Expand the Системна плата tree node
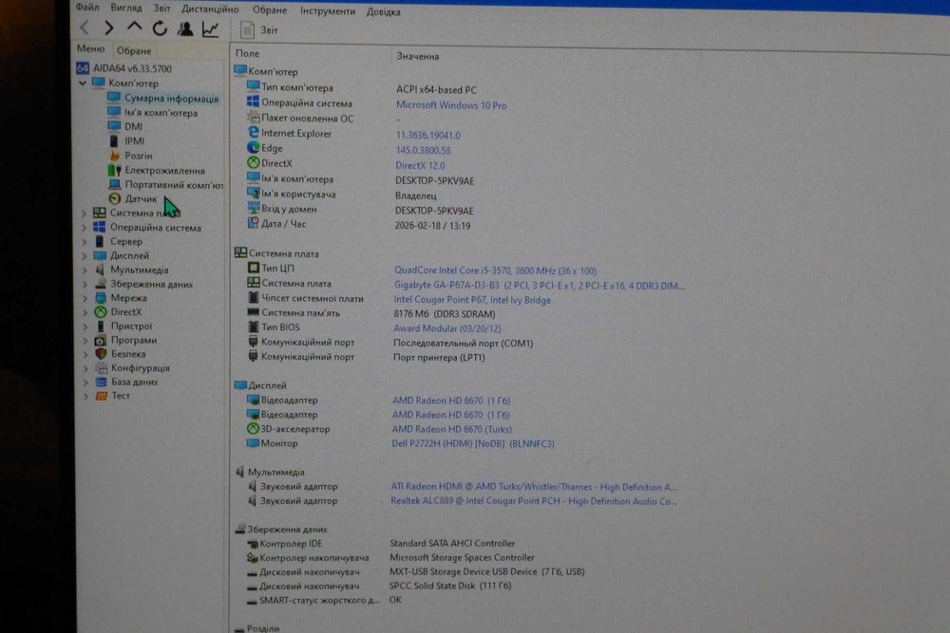950x633 pixels. [x=85, y=213]
